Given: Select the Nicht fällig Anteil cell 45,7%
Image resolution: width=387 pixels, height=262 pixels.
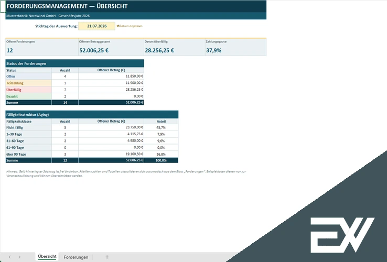Looking at the screenshot, I should click(161, 127).
